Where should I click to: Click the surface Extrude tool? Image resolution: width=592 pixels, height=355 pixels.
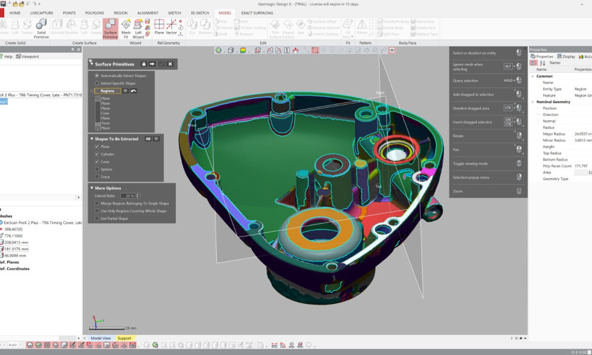pos(57,27)
